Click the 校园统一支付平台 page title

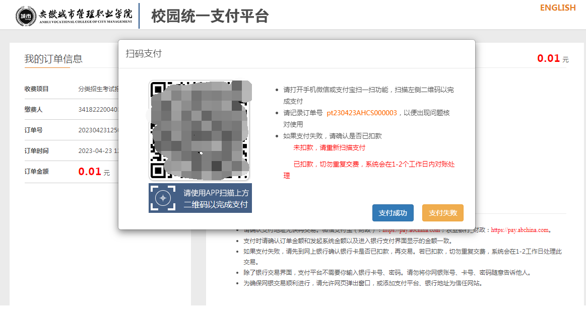(x=210, y=16)
